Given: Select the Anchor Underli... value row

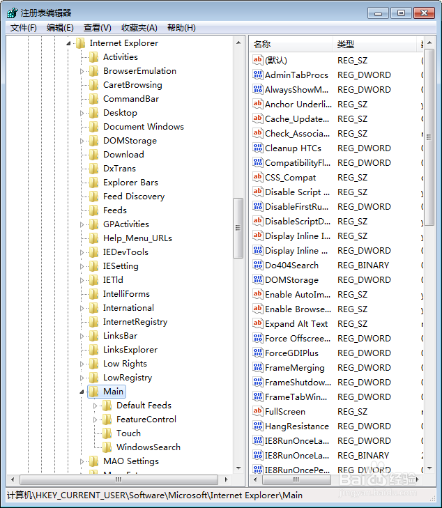Looking at the screenshot, I should pos(337,104).
